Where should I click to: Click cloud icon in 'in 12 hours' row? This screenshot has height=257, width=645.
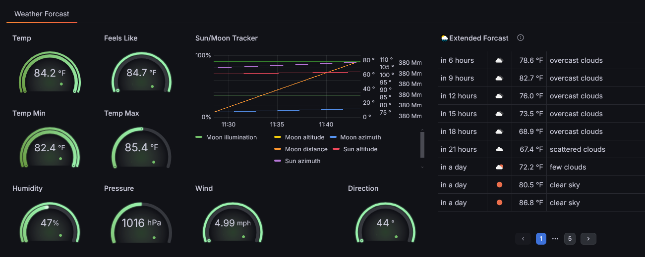[499, 96]
